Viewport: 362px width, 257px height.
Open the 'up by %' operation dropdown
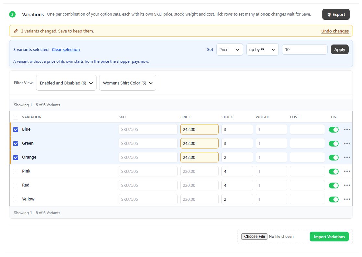262,49
